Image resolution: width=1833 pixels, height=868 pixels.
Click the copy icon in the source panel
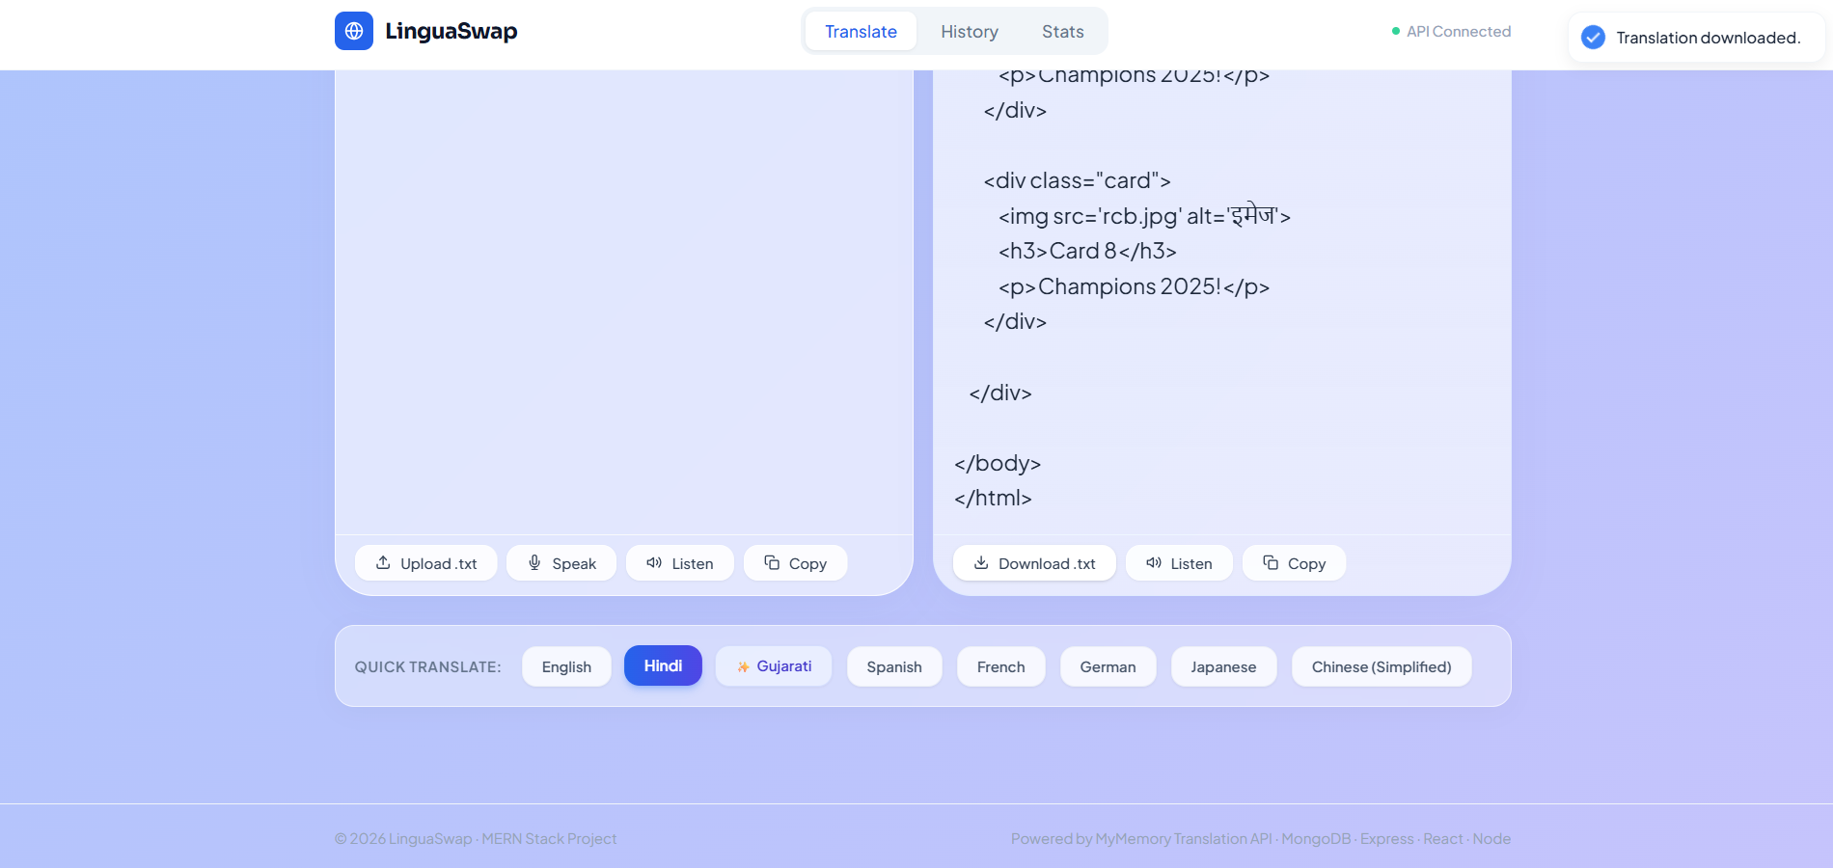point(772,562)
